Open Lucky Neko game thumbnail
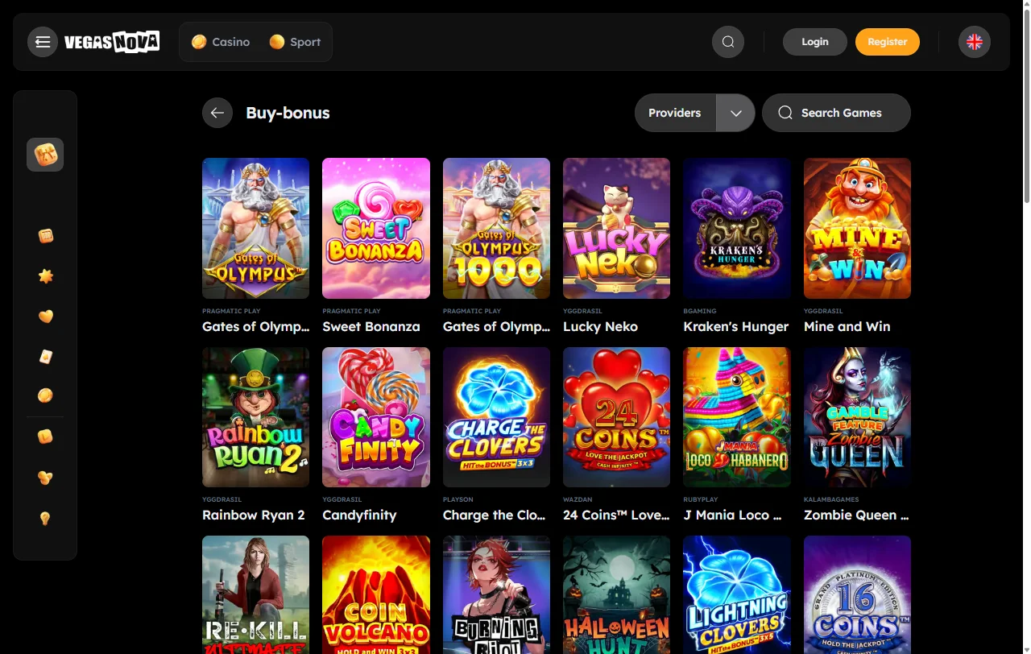The height and width of the screenshot is (654, 1031). click(x=616, y=228)
